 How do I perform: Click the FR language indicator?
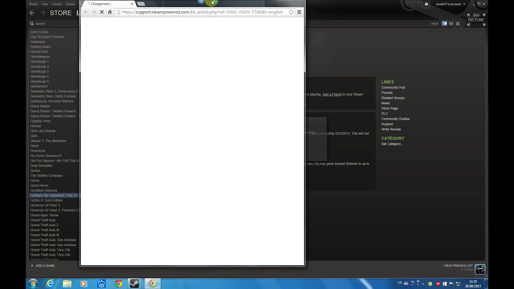click(400, 283)
